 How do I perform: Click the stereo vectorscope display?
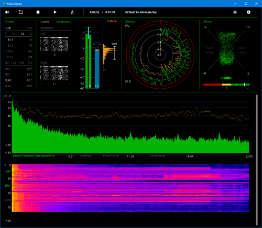click(226, 50)
